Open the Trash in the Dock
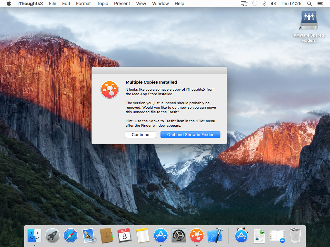The image size is (330, 247). click(x=296, y=235)
